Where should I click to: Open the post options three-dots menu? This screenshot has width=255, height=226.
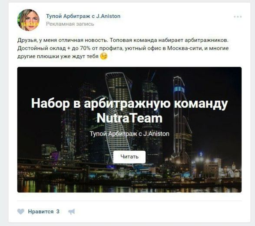pyautogui.click(x=238, y=17)
